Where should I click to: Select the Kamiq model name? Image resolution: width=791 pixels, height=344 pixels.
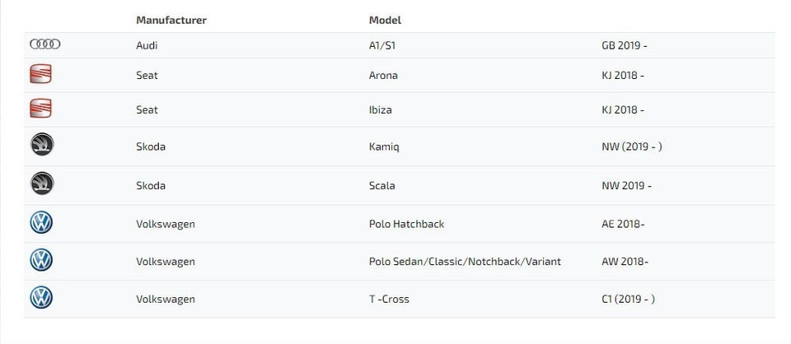pyautogui.click(x=384, y=146)
